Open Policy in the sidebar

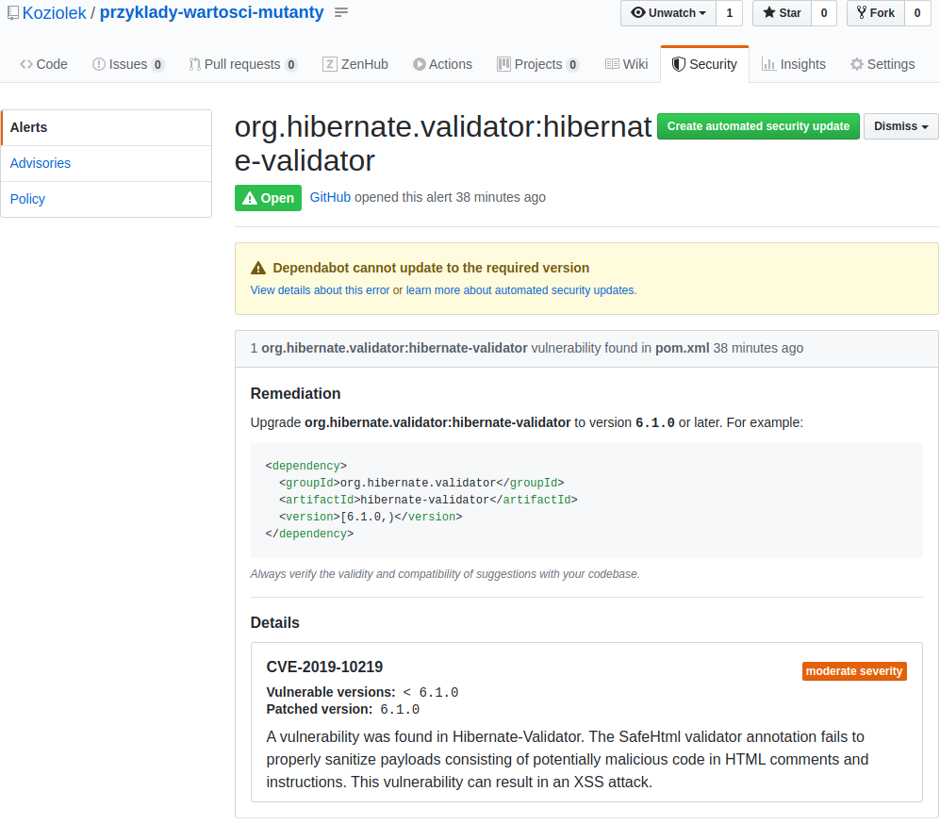(x=107, y=199)
